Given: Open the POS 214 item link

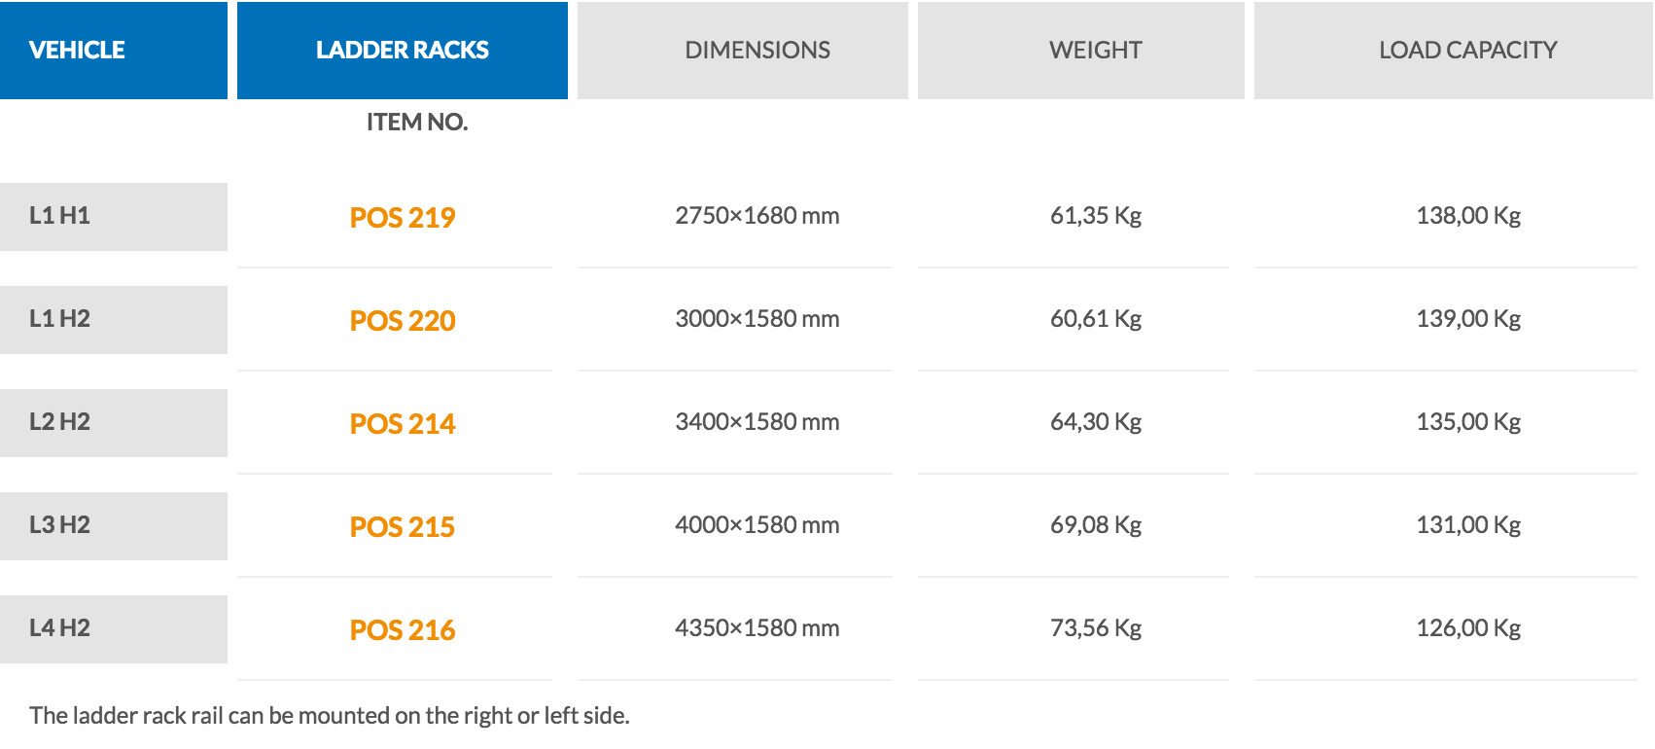Looking at the screenshot, I should pos(403,423).
